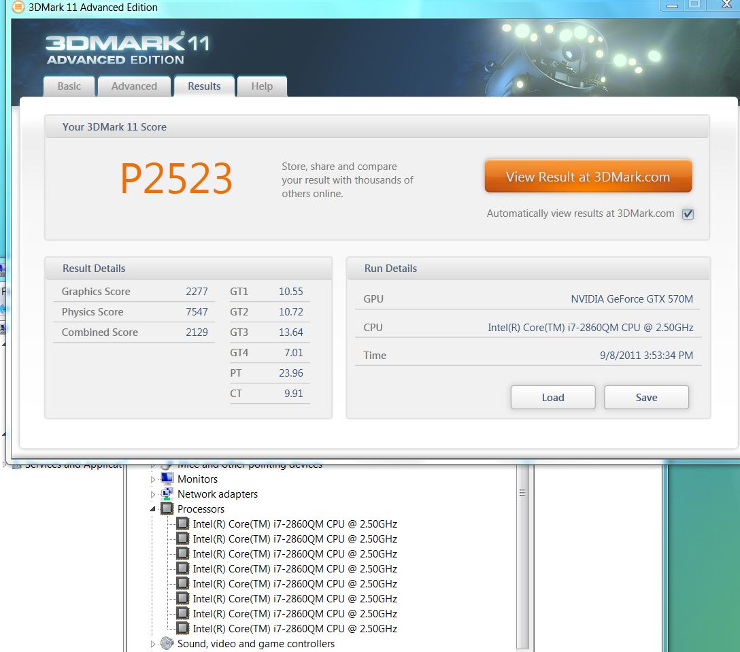
Task: Expand the Network adapters node
Action: pos(152,494)
